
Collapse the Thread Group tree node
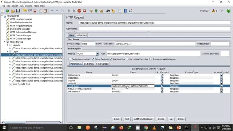coord(5,42)
